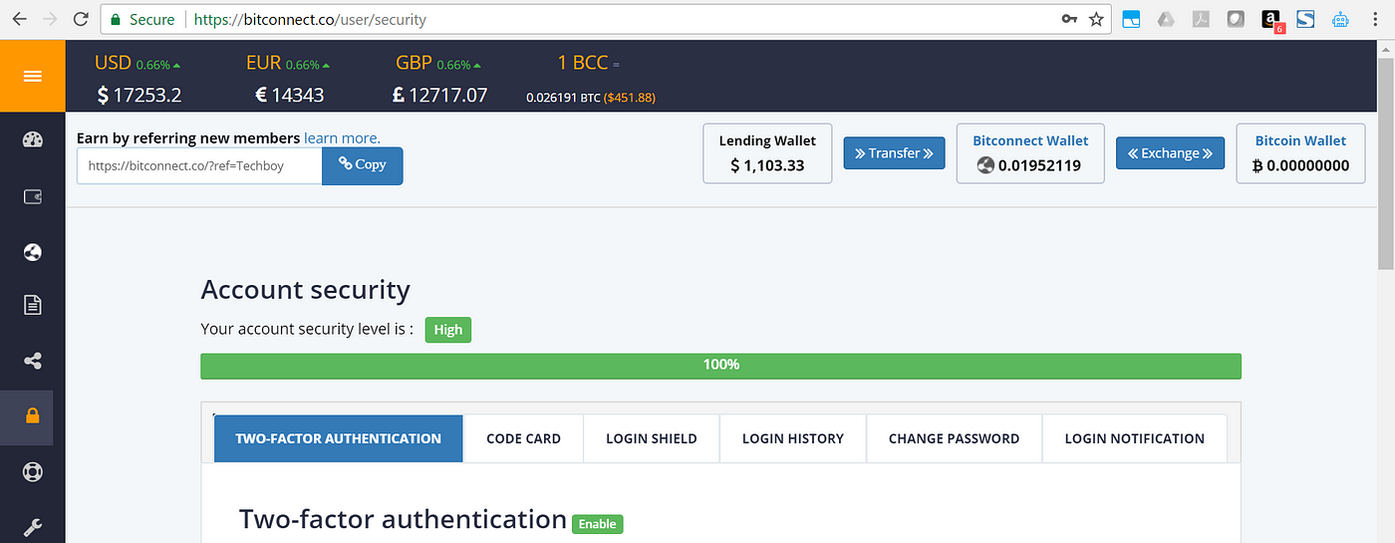Switch to the Two-Factor Authentication tab
Image resolution: width=1395 pixels, height=543 pixels.
click(x=338, y=438)
